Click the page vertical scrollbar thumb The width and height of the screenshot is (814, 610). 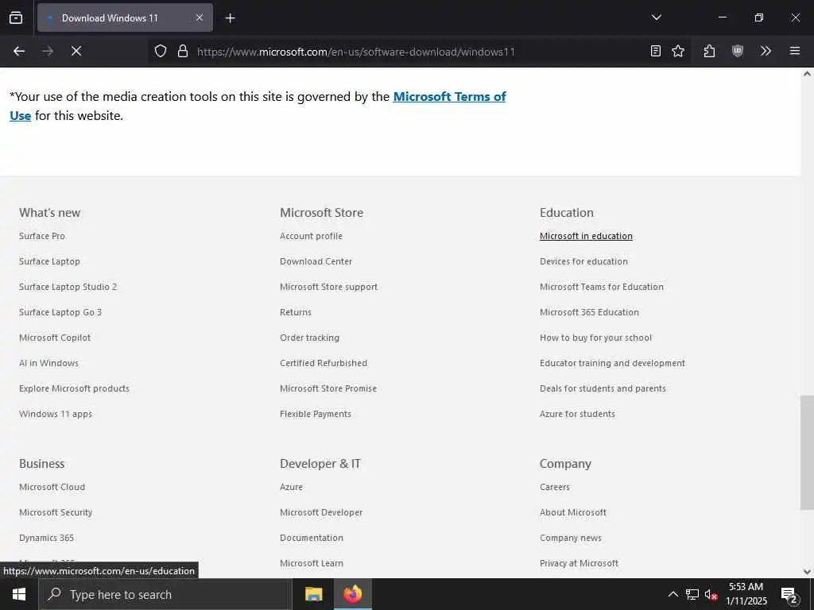(807, 452)
